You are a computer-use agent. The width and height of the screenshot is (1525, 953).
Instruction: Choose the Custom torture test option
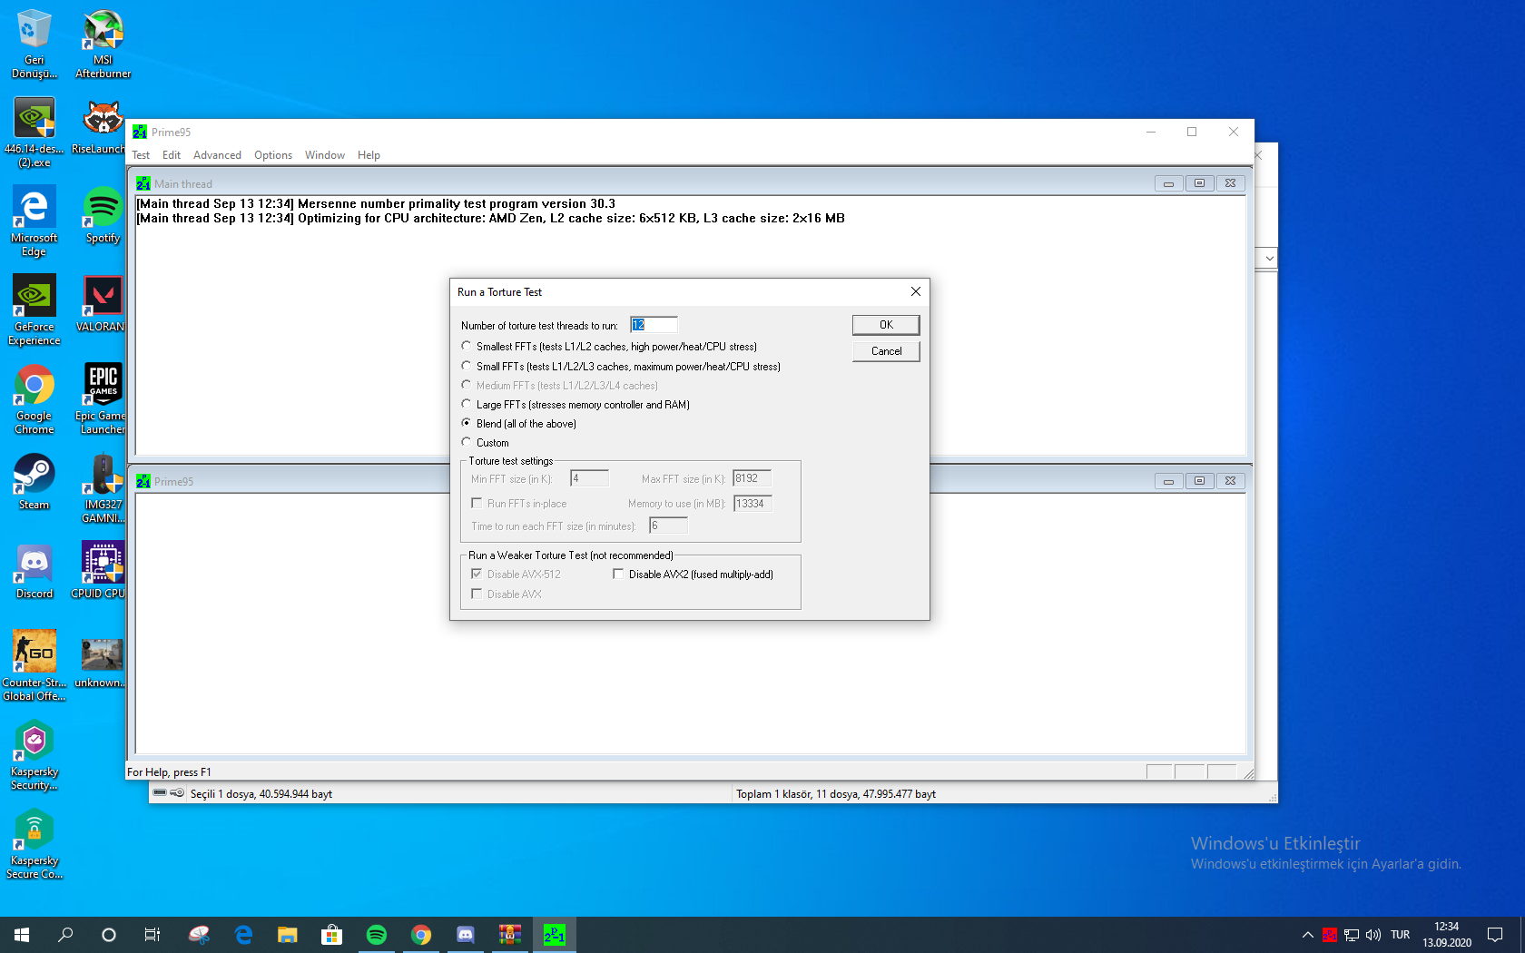click(x=467, y=442)
